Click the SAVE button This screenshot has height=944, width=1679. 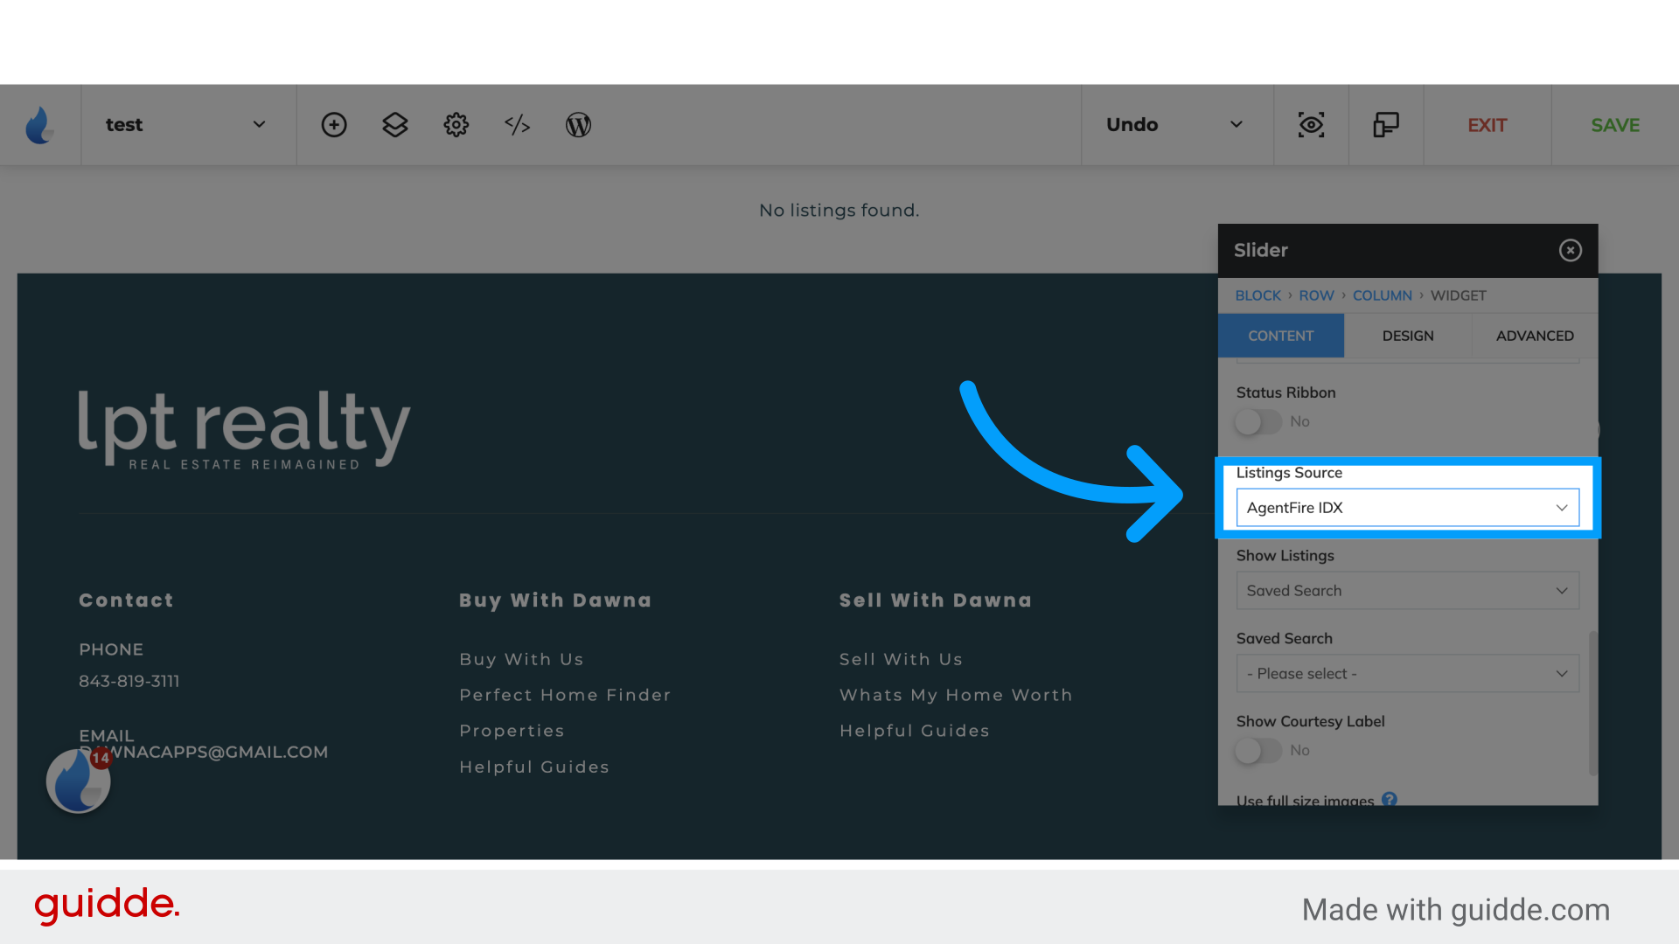point(1614,124)
